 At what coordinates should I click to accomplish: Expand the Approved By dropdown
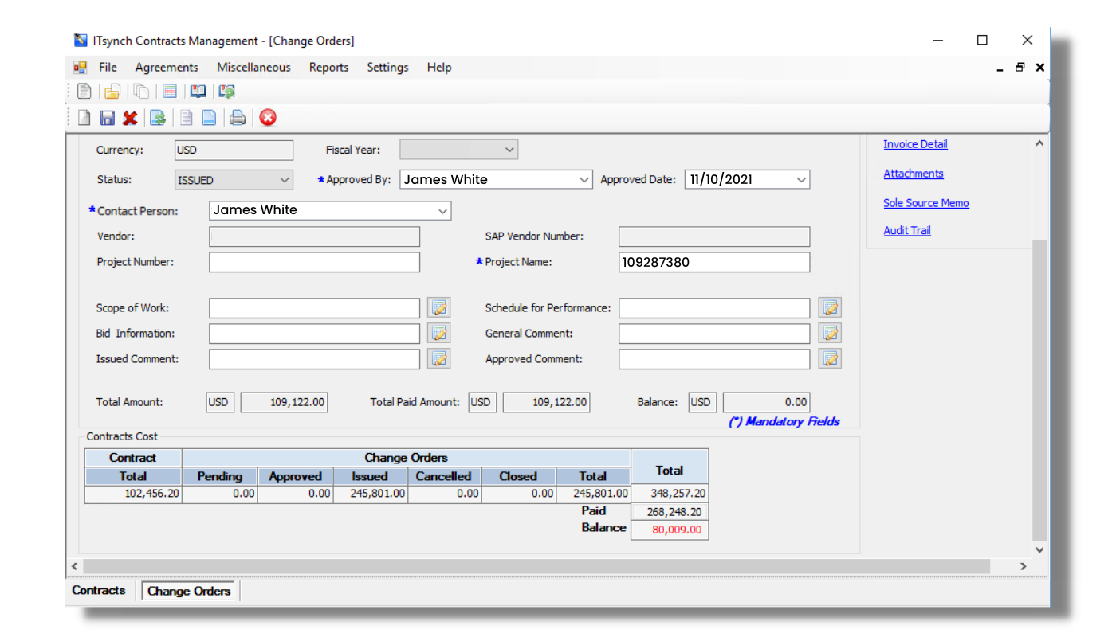pos(584,179)
